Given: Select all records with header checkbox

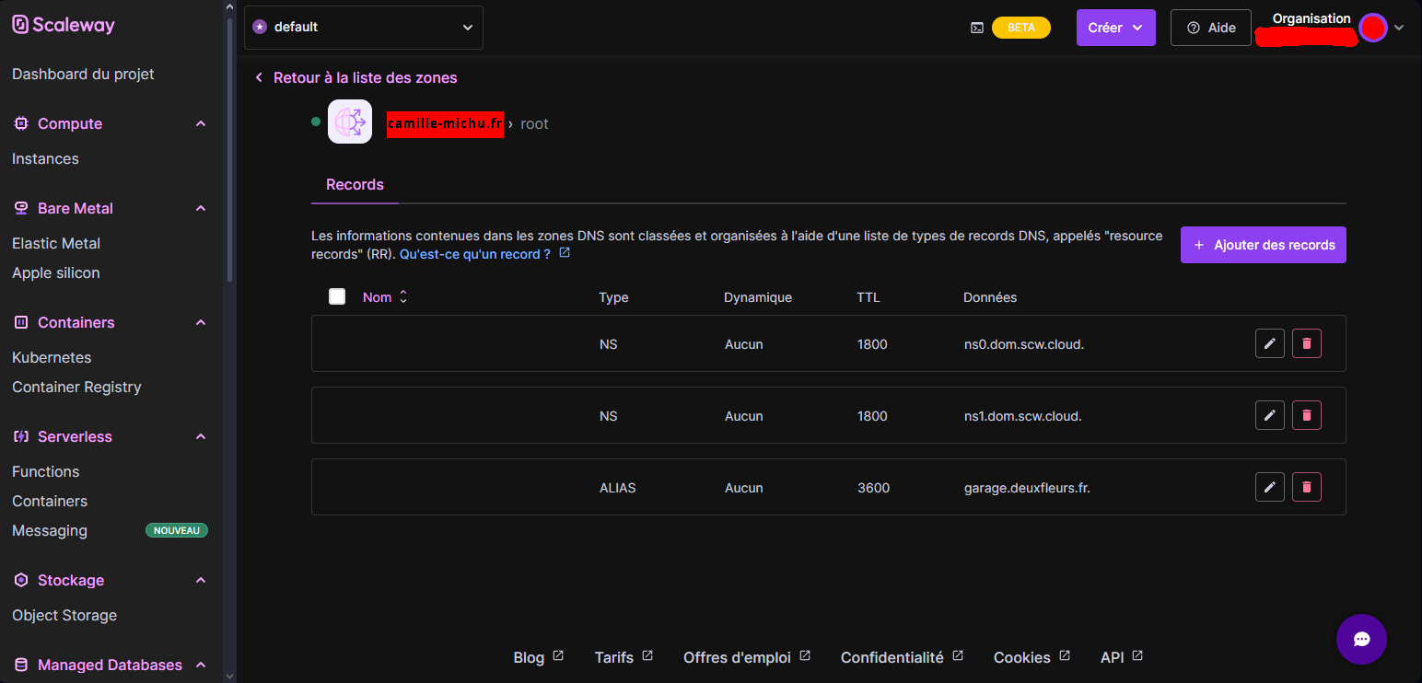Looking at the screenshot, I should point(337,296).
